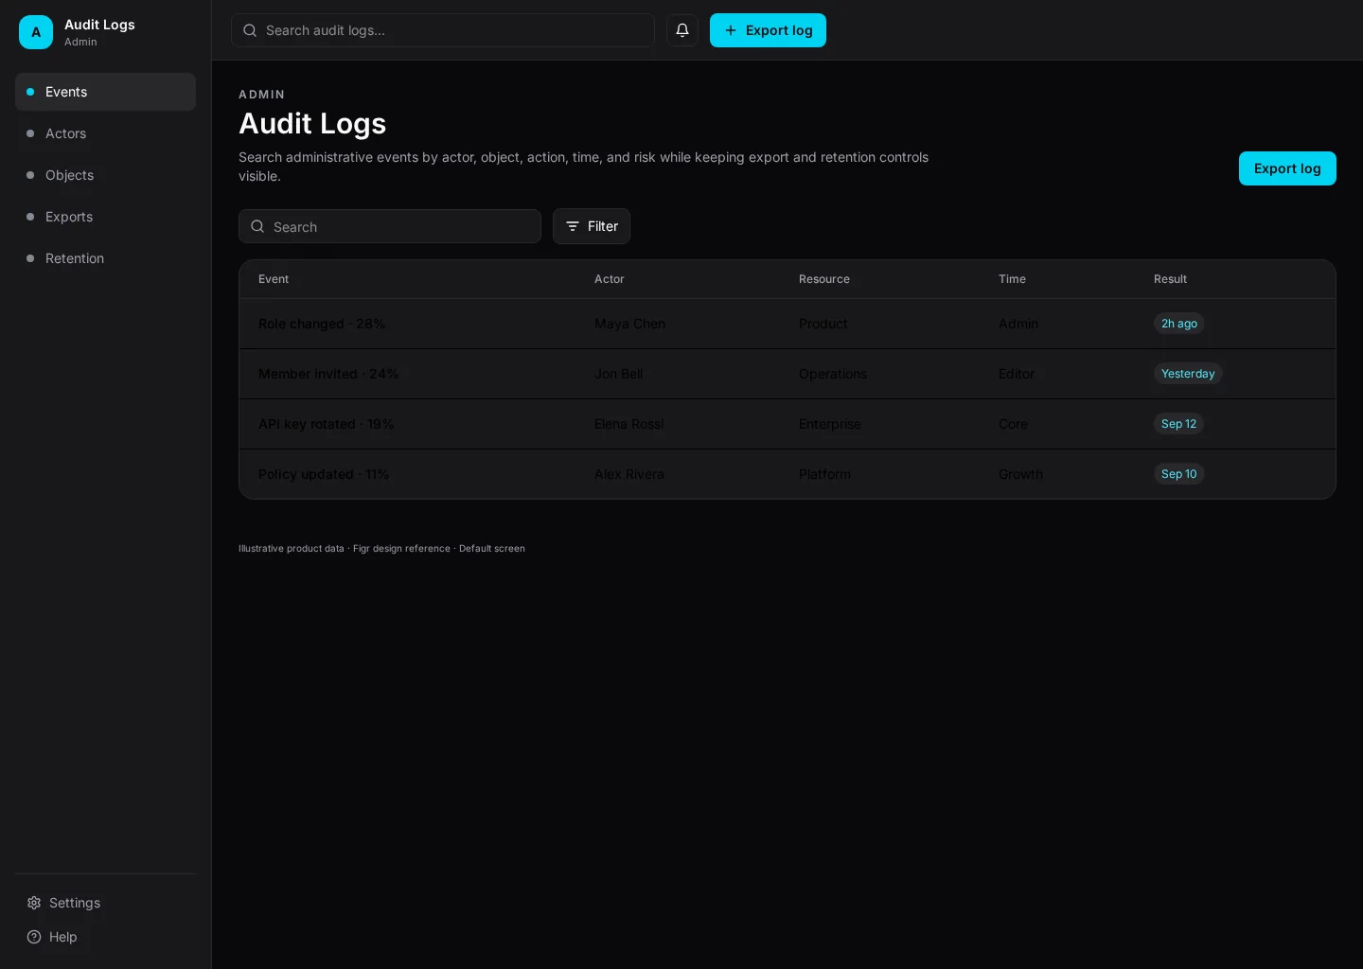Click actor Maya Chen
This screenshot has width=1363, height=969.
[629, 324]
